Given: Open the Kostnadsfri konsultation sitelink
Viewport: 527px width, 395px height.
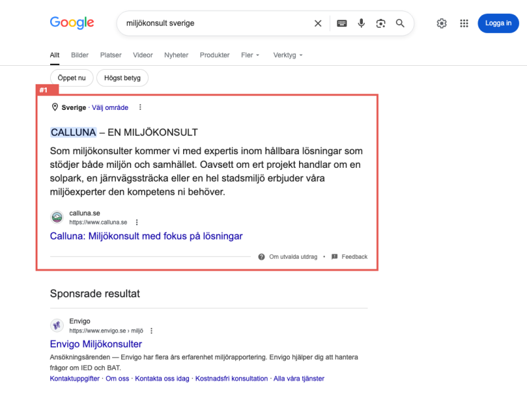Looking at the screenshot, I should [x=232, y=379].
